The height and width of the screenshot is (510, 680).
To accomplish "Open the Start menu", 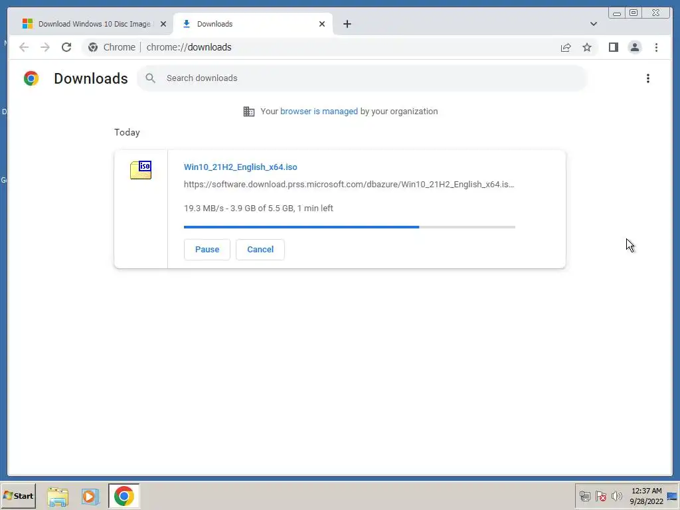I will [x=18, y=496].
